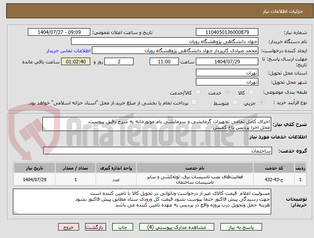Select the متوسط purchase type radio

(x=235, y=102)
